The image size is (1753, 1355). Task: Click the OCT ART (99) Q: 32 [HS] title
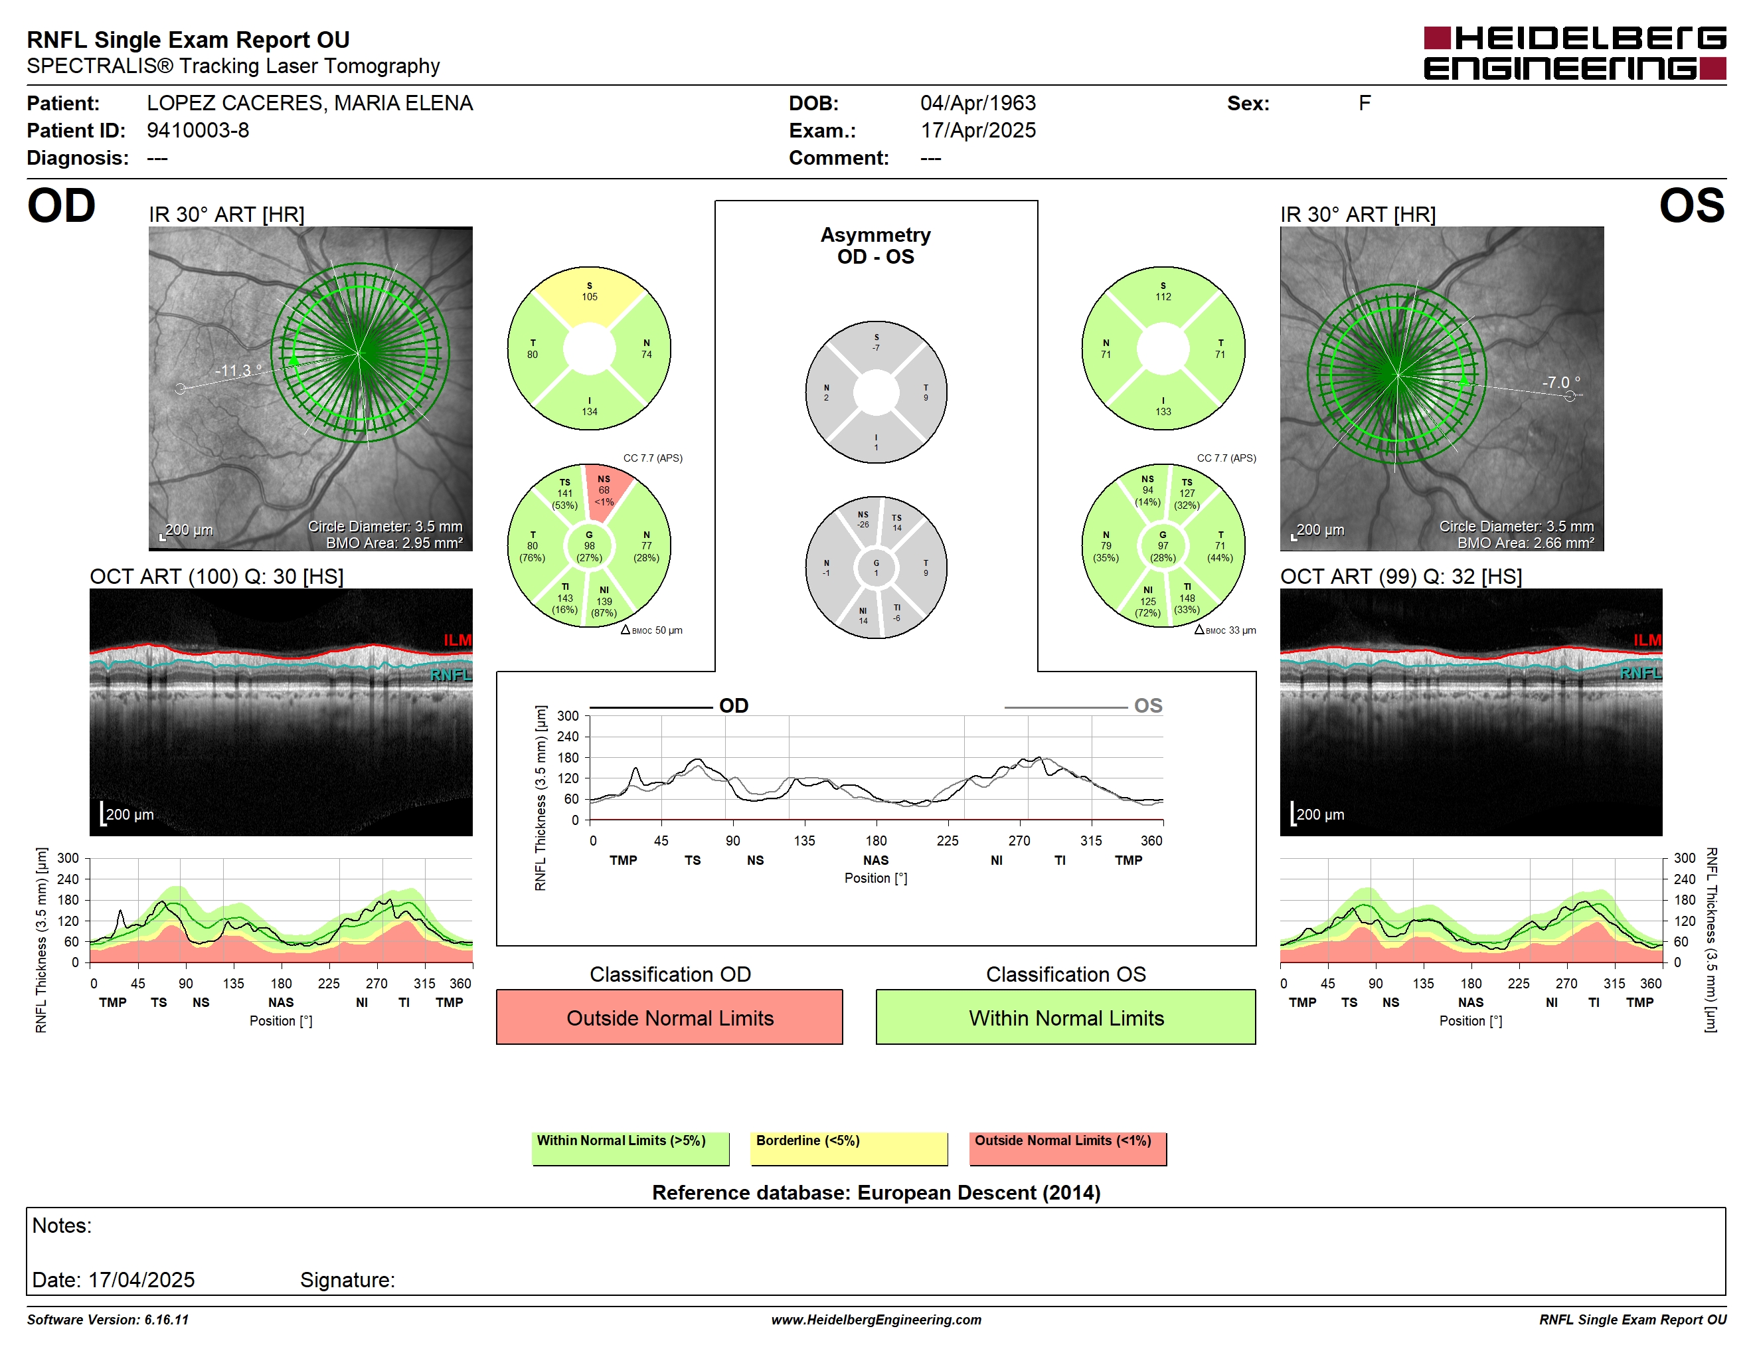tap(1400, 577)
